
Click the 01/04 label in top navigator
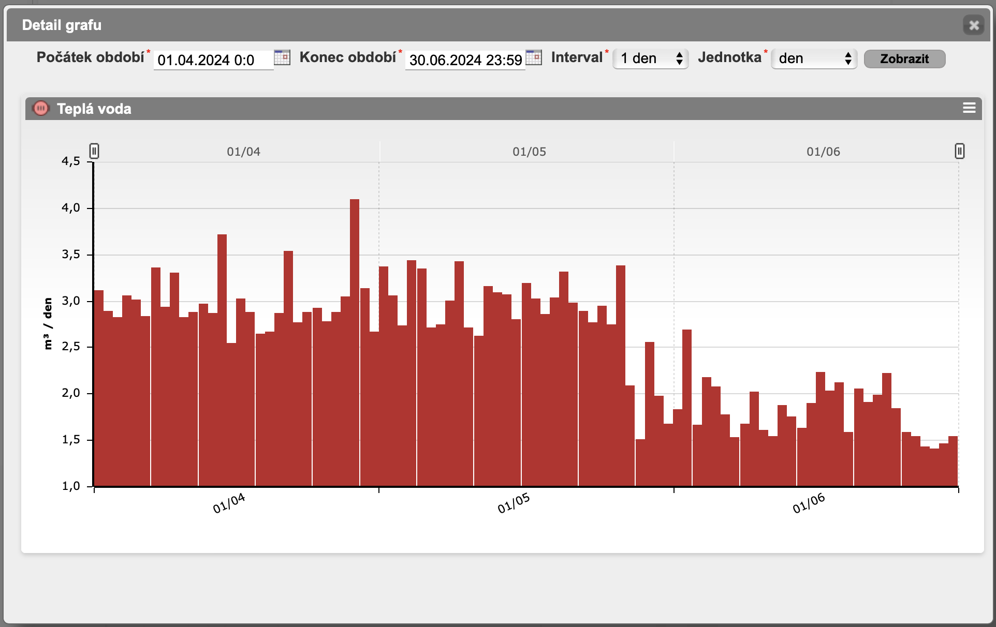coord(243,152)
